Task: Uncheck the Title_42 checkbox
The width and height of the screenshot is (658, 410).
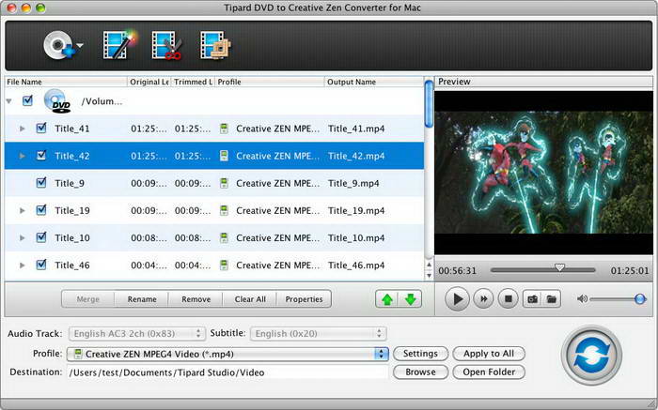Action: click(41, 156)
